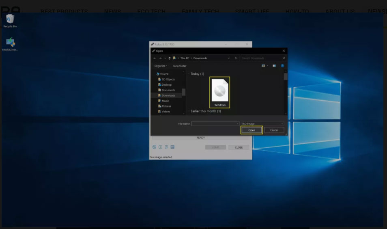
Task: Create a New folder
Action: (x=180, y=66)
